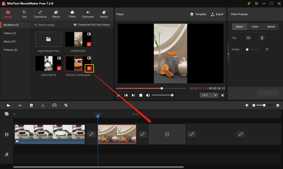This screenshot has width=283, height=169.
Task: Select Pictures (0) category
Action: [10, 50]
